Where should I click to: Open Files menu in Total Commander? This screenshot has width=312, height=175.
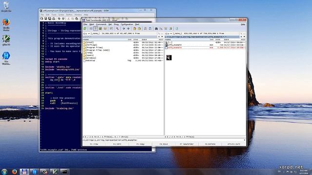(x=85, y=24)
